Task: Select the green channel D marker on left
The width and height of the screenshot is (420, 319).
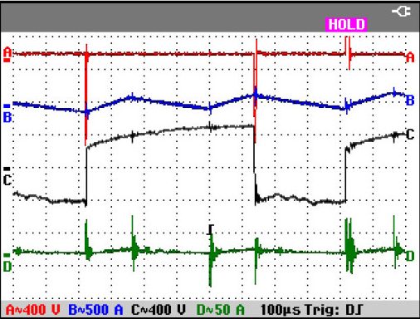Action: (x=7, y=263)
